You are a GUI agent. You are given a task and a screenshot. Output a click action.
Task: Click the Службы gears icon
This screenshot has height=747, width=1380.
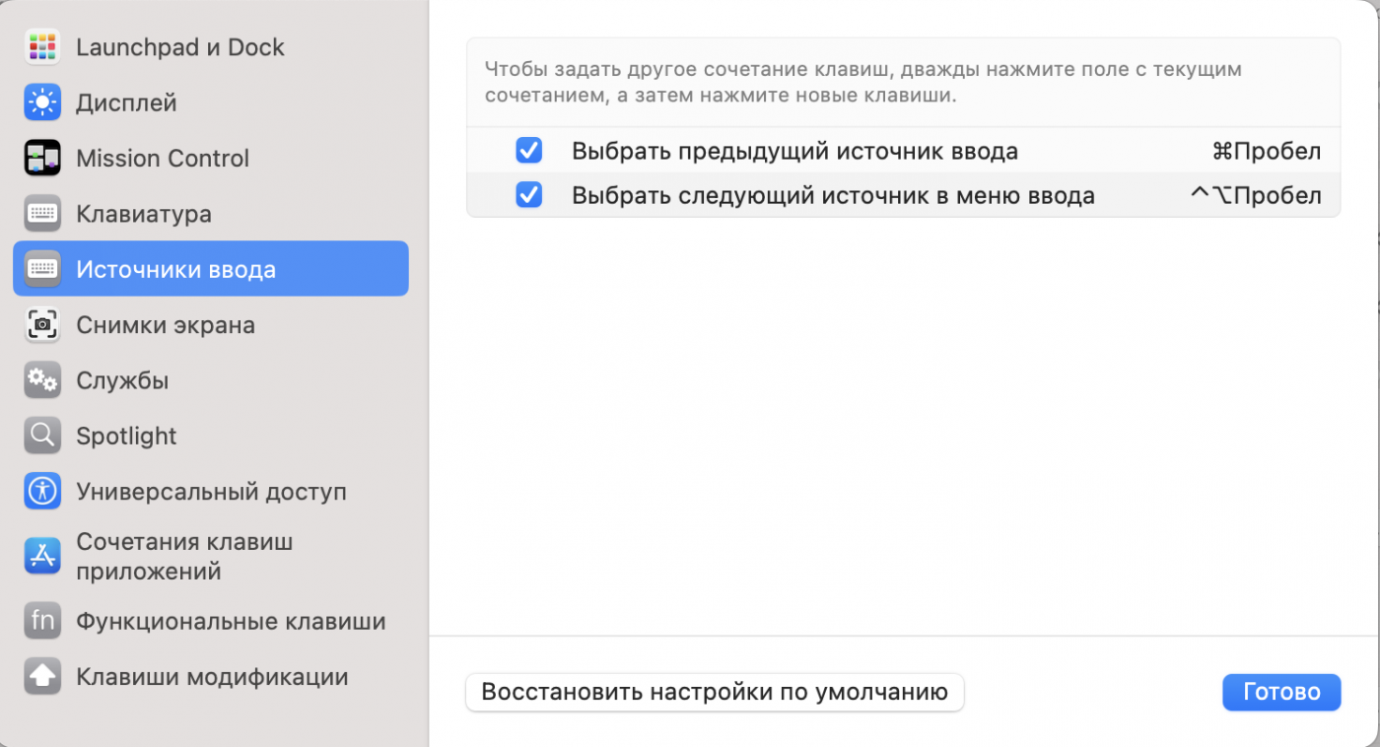42,380
